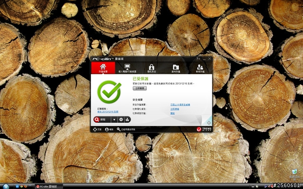Open the data protection tab with folder-lock icon
The width and height of the screenshot is (303, 189).
(176, 68)
